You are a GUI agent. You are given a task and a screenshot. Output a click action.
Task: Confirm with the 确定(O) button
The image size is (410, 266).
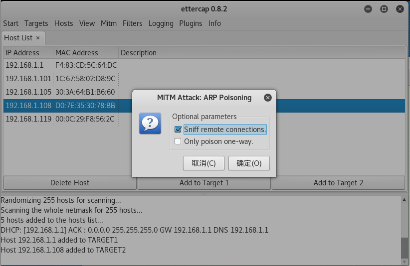click(249, 163)
